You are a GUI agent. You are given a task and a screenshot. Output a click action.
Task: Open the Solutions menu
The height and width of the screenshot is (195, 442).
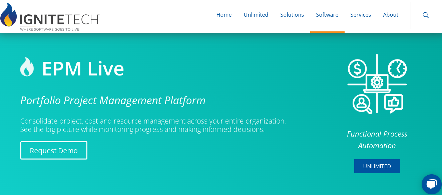[292, 15]
